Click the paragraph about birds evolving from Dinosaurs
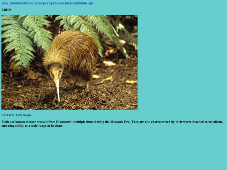 coord(112,124)
